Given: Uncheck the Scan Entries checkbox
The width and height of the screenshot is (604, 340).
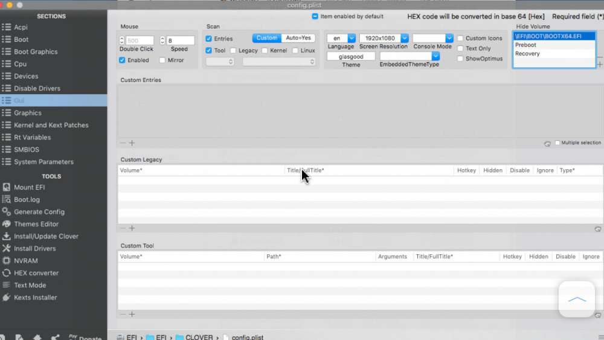Looking at the screenshot, I should coord(208,39).
